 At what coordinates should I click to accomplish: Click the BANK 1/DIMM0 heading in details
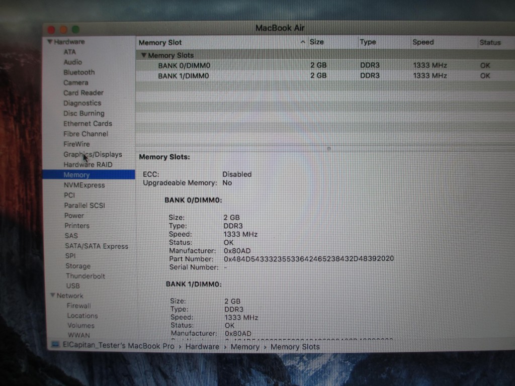click(194, 284)
